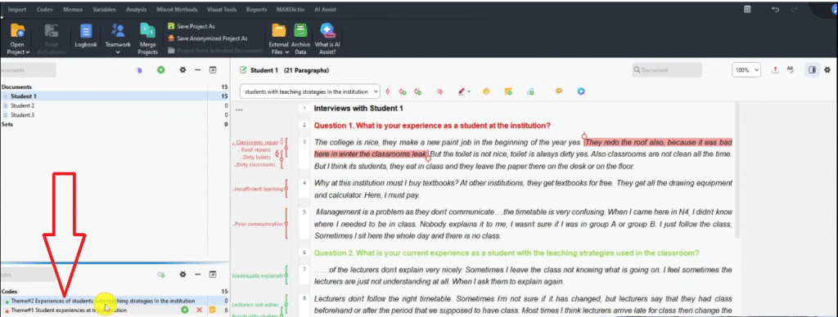This screenshot has width=838, height=317.
Task: Undock the Codes panel window
Action: (213, 275)
